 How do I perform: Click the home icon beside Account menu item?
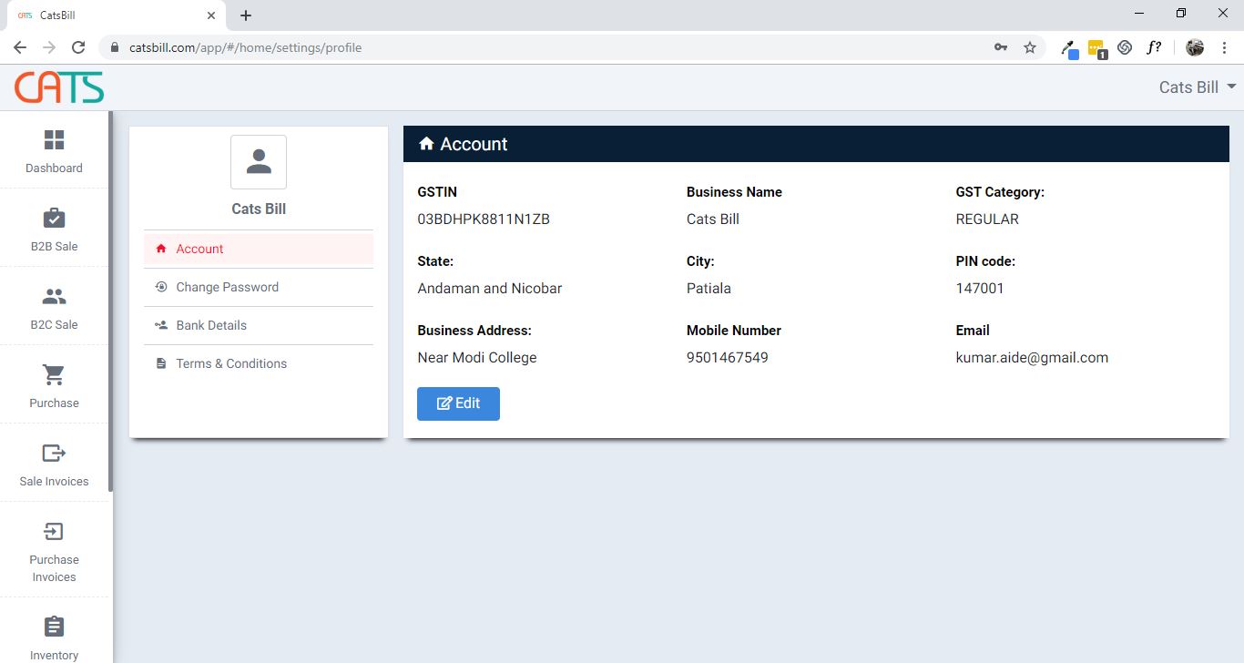point(161,249)
